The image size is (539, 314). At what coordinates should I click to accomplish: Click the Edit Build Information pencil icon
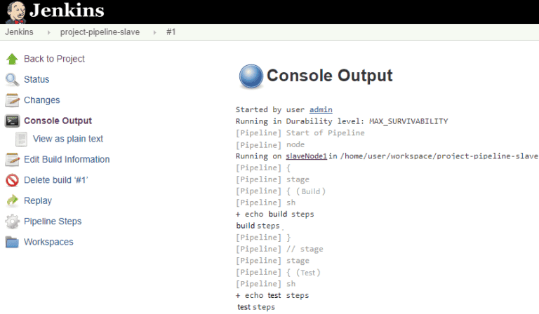12,160
